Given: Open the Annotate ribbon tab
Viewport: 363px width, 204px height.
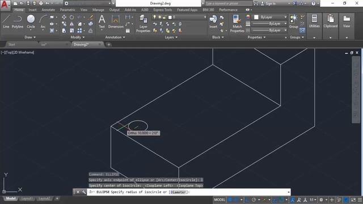Looking at the screenshot, I should click(48, 10).
